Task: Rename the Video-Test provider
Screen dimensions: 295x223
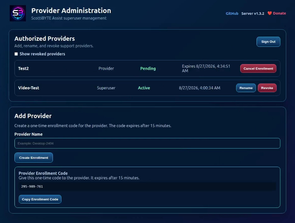Action: [x=246, y=88]
